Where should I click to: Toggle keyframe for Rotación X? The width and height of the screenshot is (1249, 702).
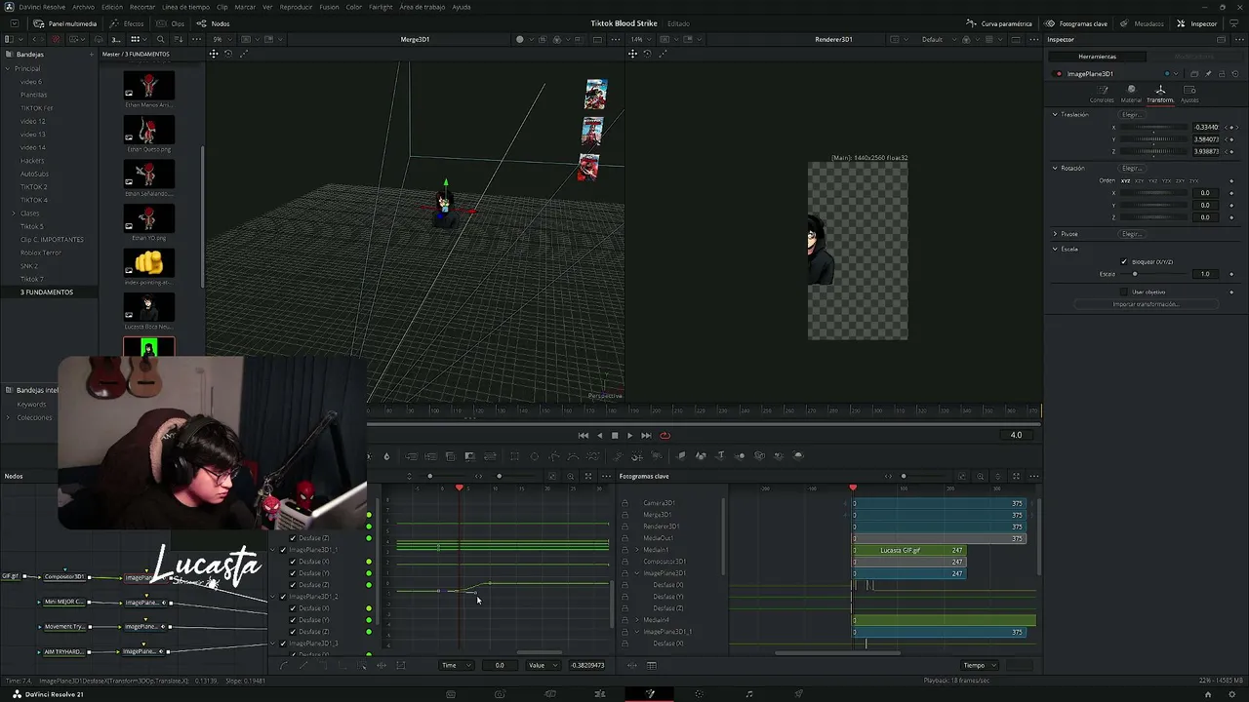[x=1230, y=193]
